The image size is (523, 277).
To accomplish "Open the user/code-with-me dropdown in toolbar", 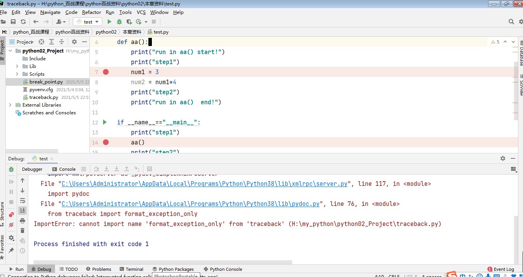I will (61, 22).
